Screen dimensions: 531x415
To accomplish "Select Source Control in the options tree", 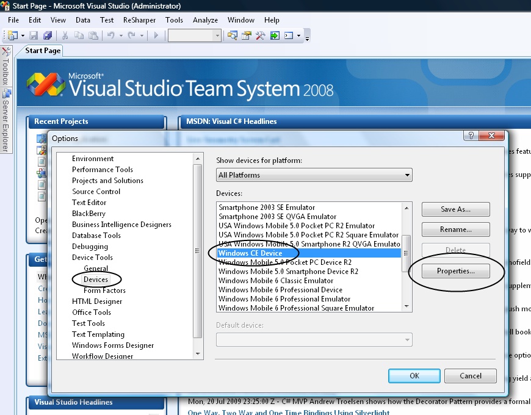I will click(96, 192).
